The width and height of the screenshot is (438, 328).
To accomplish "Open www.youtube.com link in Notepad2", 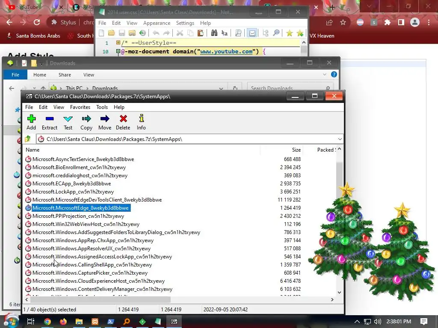I will [x=226, y=51].
